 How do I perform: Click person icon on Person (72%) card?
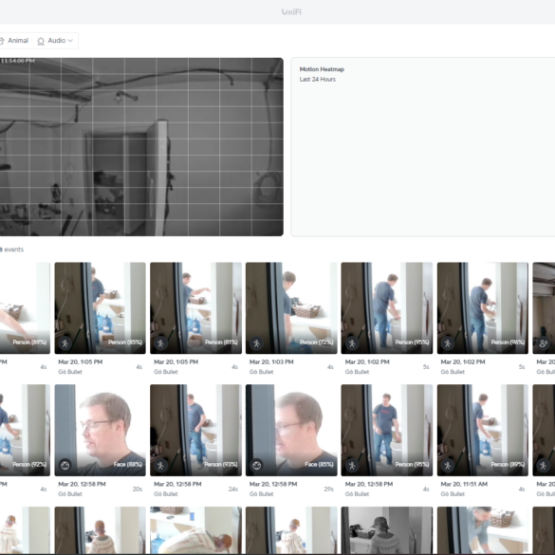[256, 343]
